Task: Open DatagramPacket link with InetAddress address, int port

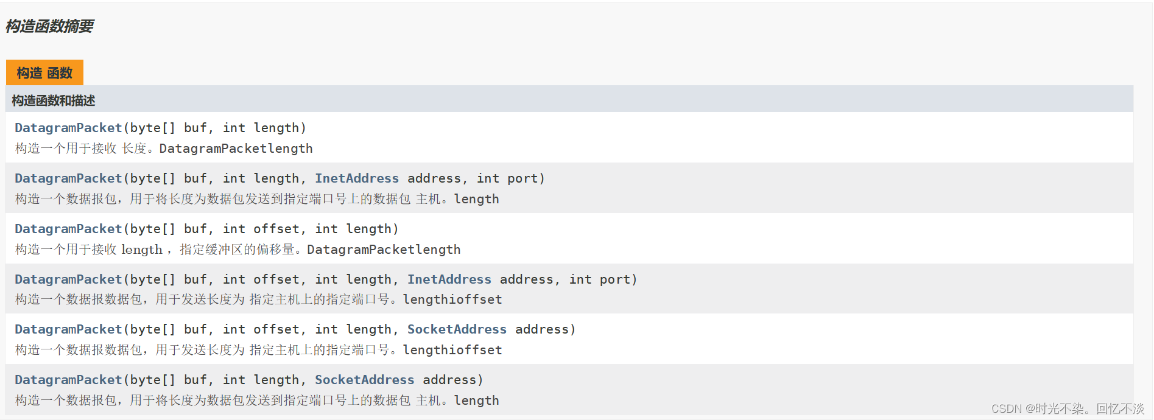Action: tap(68, 178)
